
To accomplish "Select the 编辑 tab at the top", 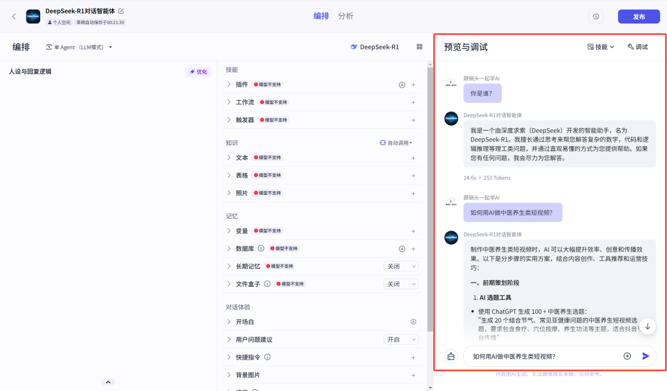I will tap(321, 16).
